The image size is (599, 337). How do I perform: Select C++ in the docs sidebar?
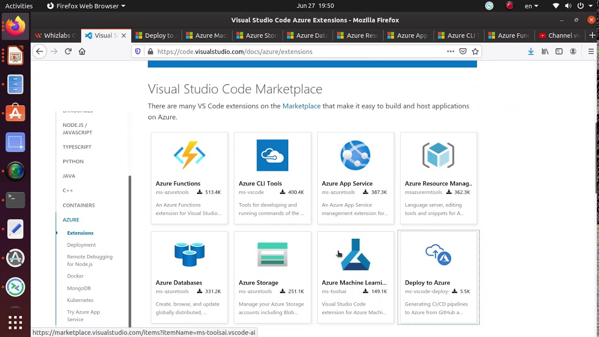(68, 190)
